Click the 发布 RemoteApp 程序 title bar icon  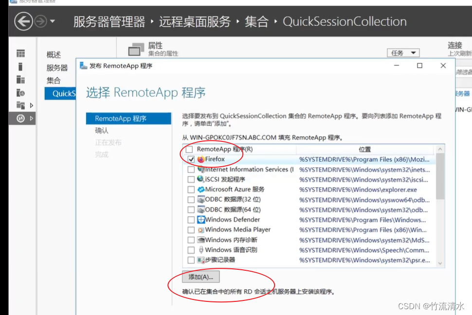click(83, 66)
